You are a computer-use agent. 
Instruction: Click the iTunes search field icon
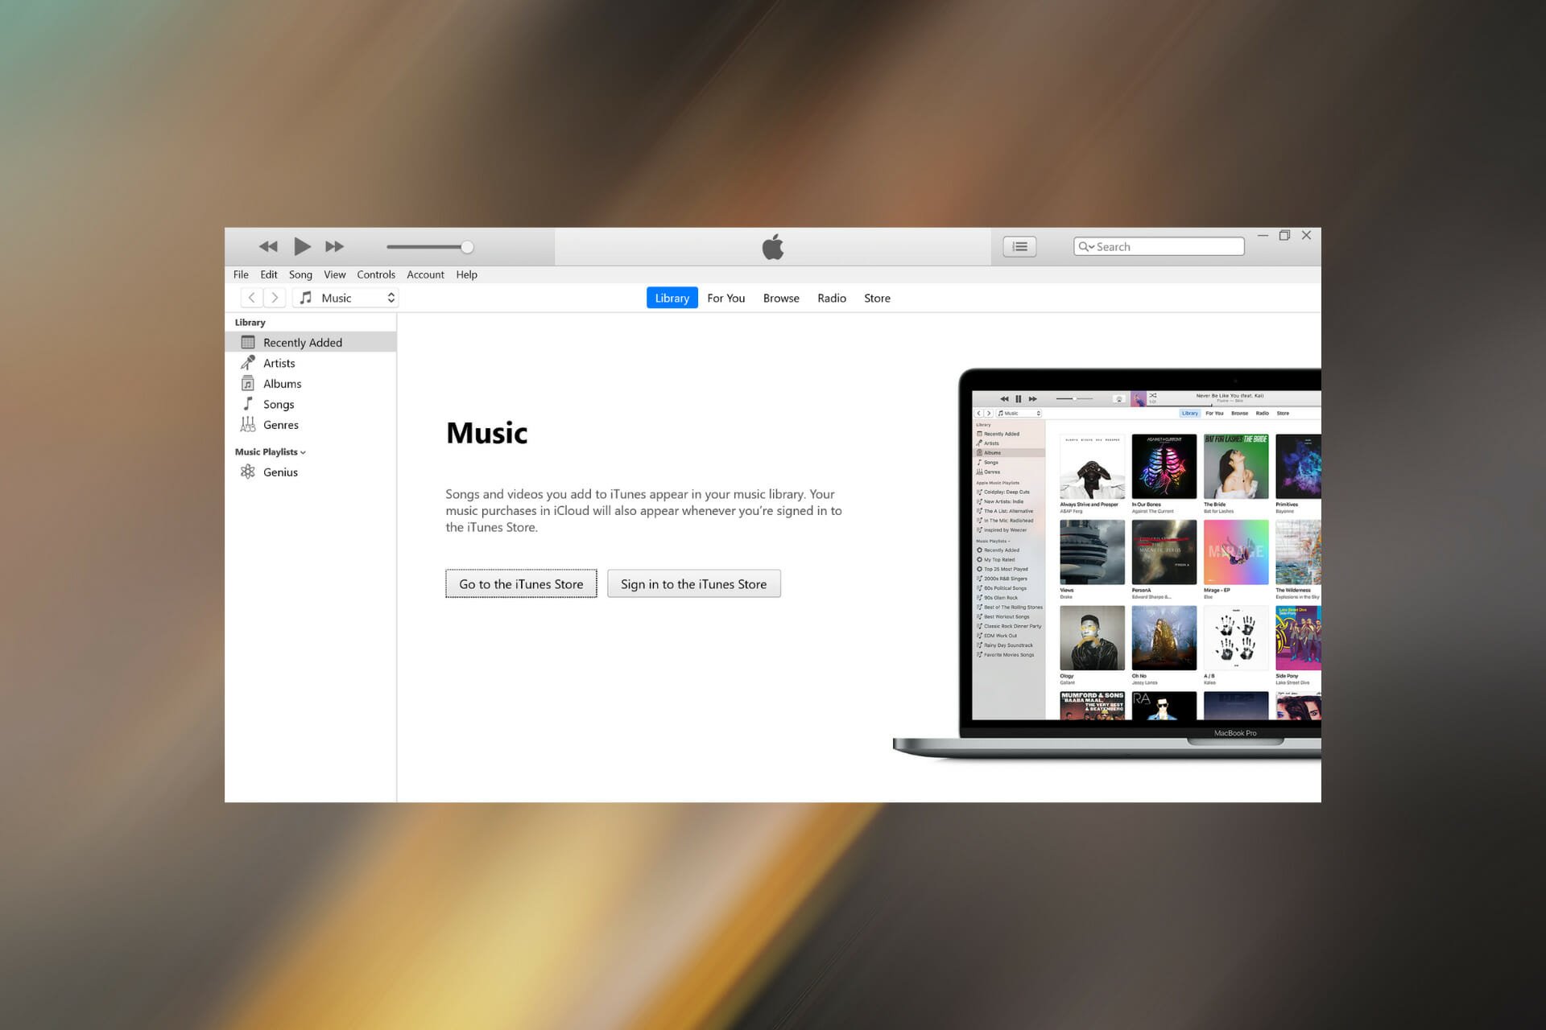point(1086,246)
